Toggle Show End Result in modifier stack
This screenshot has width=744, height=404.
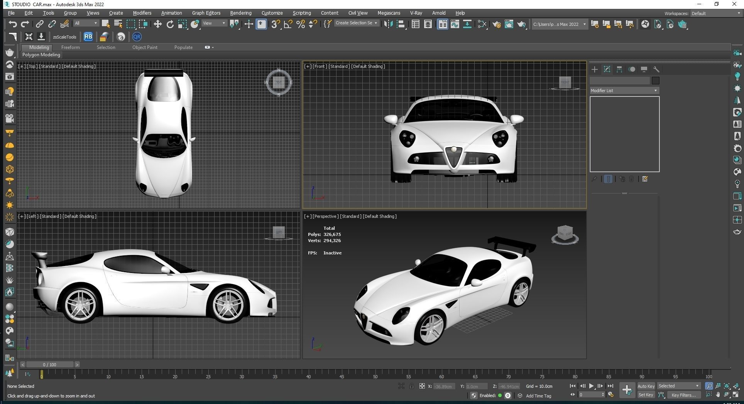[x=608, y=179]
